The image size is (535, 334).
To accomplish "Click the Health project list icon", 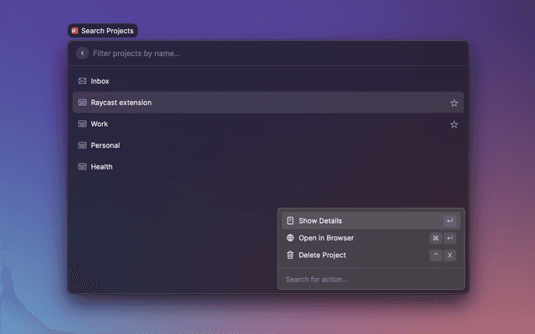I will [x=82, y=167].
